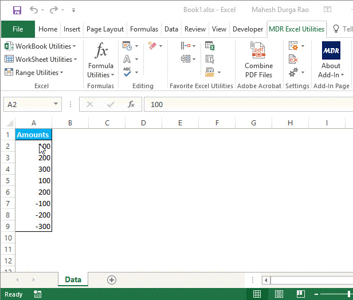
Task: Switch to the Formulas tab
Action: tap(144, 29)
